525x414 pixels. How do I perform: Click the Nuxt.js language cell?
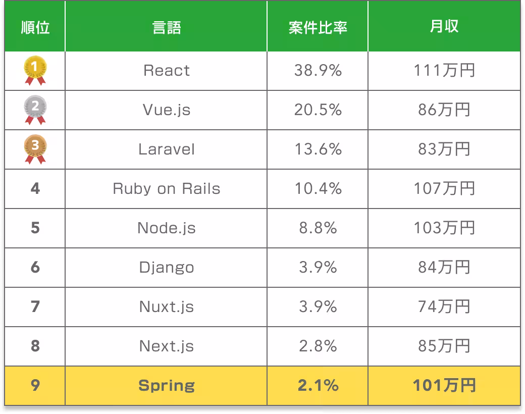click(x=166, y=306)
